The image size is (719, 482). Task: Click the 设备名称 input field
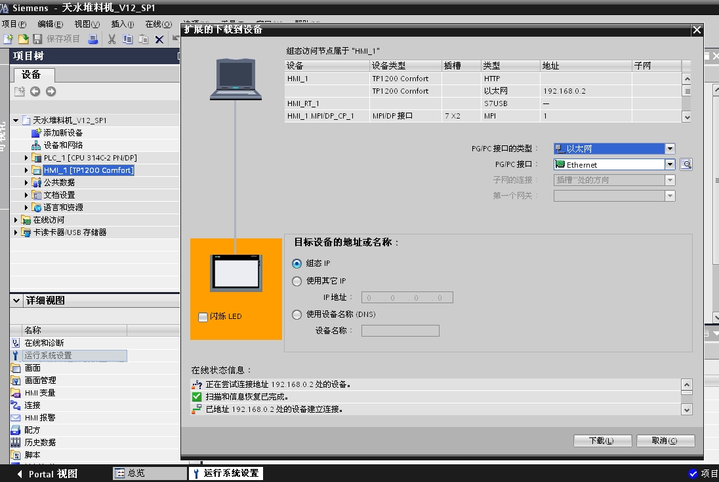pos(400,331)
